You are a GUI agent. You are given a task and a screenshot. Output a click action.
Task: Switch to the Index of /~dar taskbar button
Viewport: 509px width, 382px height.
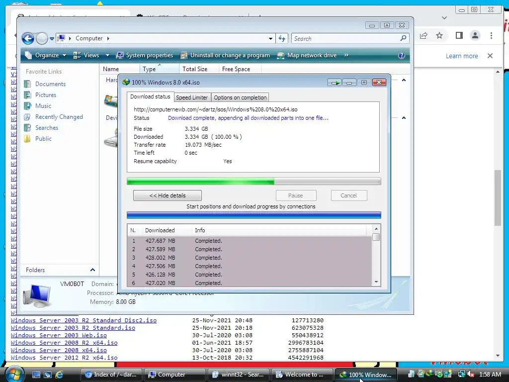(x=111, y=375)
